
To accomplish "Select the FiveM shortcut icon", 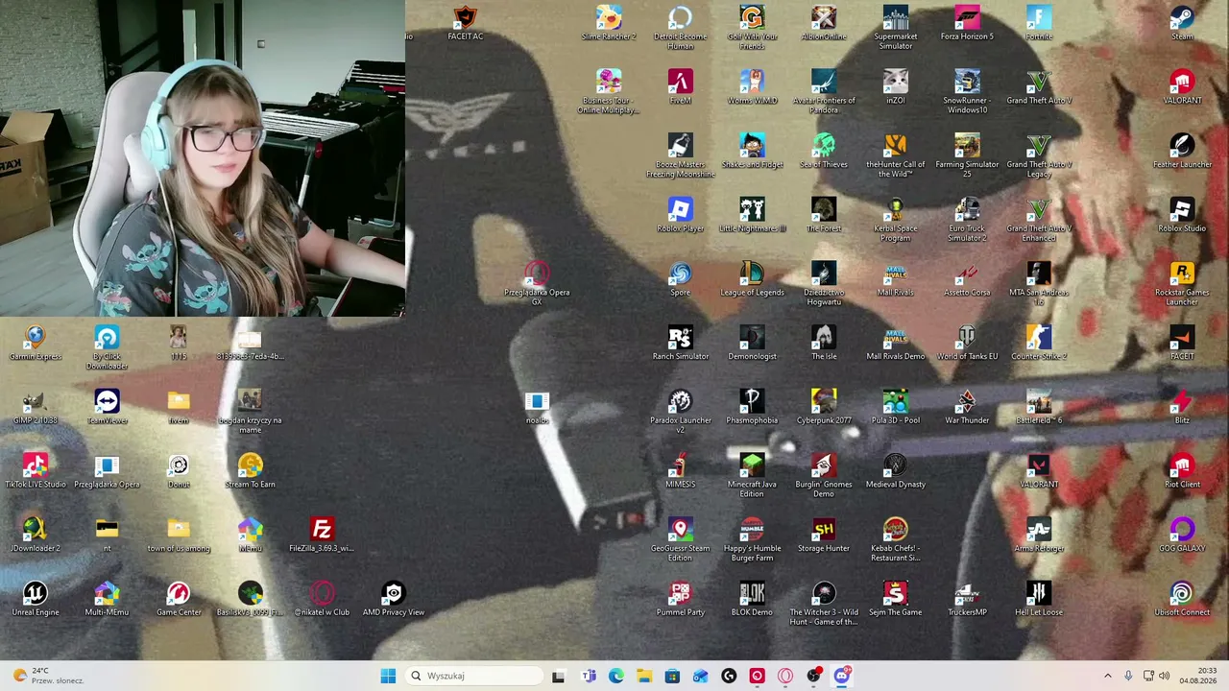I will tap(680, 87).
